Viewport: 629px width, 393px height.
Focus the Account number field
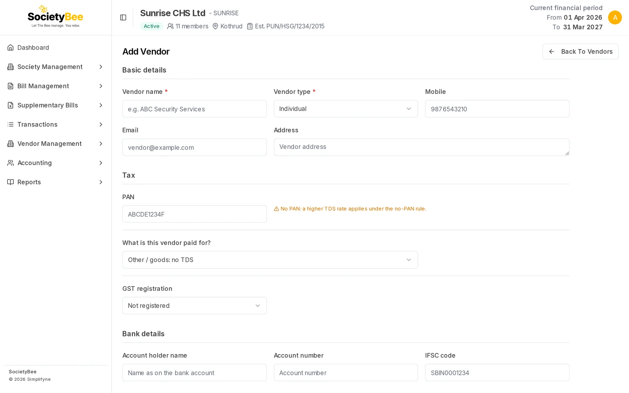[346, 373]
